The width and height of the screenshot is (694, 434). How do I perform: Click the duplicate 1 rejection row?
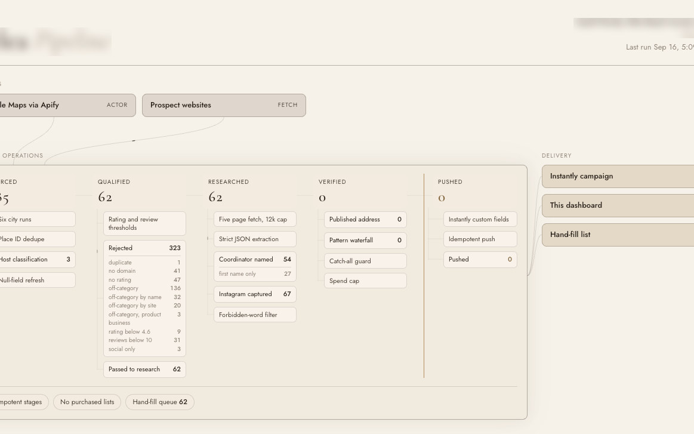coord(145,263)
